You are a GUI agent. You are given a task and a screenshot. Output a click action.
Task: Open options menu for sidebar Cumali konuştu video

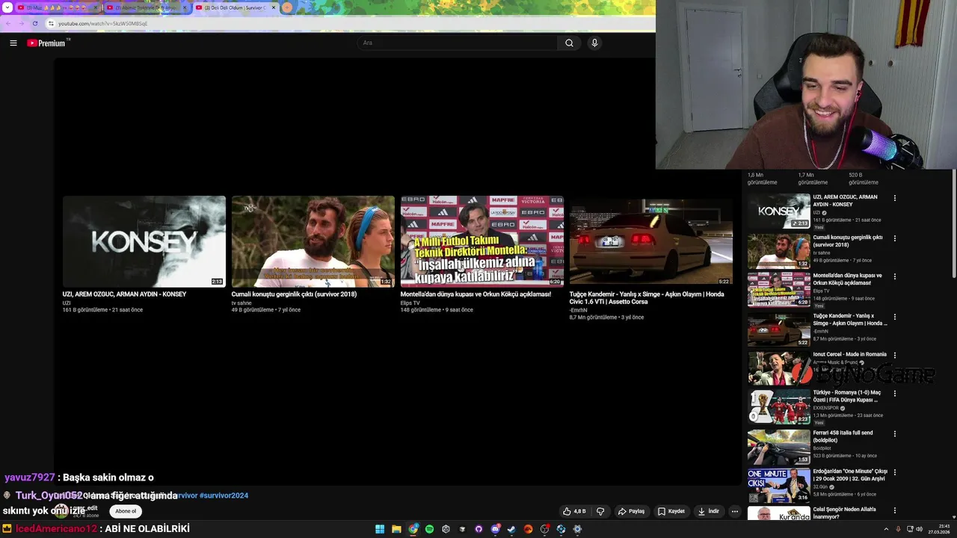point(894,238)
